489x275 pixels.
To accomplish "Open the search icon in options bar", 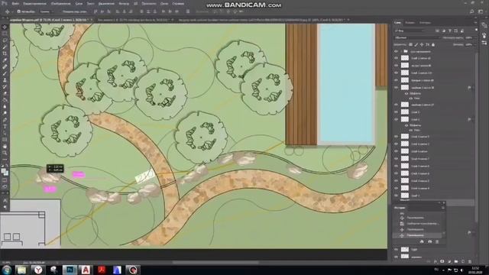I will (x=472, y=11).
